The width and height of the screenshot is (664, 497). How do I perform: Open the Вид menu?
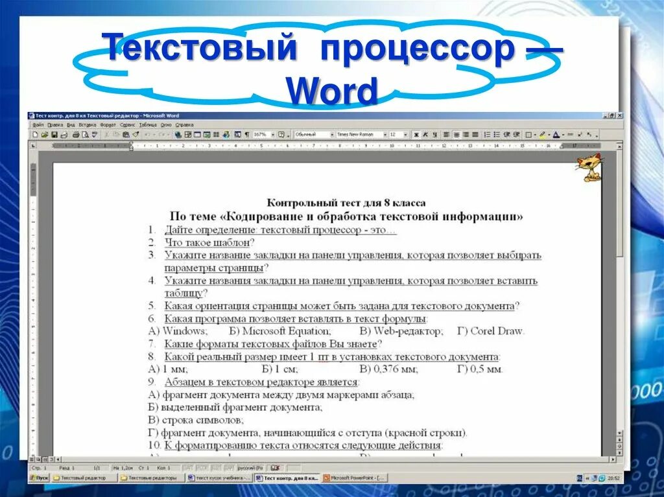click(x=71, y=125)
